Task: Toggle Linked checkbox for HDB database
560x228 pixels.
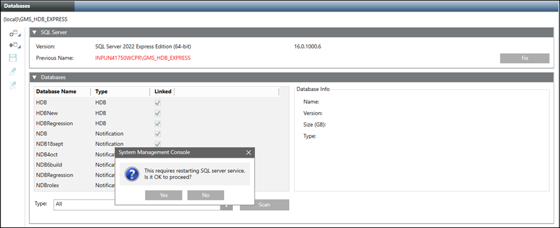Action: tap(158, 103)
